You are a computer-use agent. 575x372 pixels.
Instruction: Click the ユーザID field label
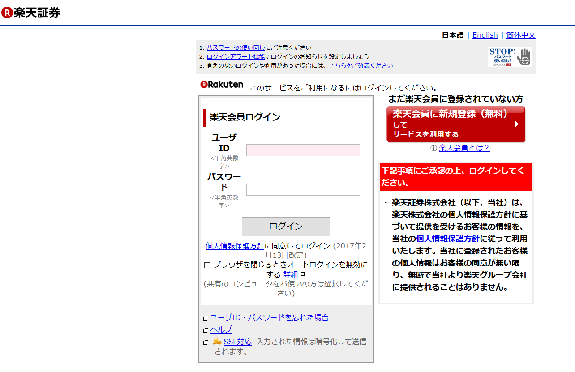point(224,143)
